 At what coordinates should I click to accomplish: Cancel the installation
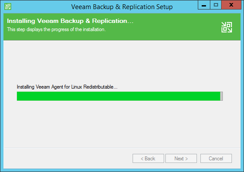[x=216, y=159]
